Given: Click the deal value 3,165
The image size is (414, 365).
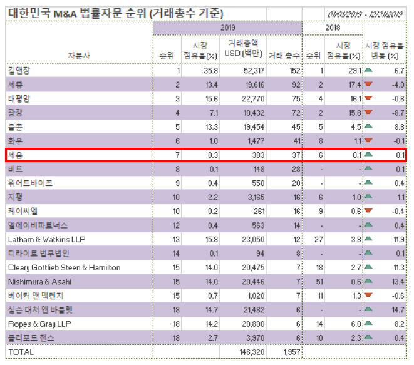Looking at the screenshot, I should [256, 197].
